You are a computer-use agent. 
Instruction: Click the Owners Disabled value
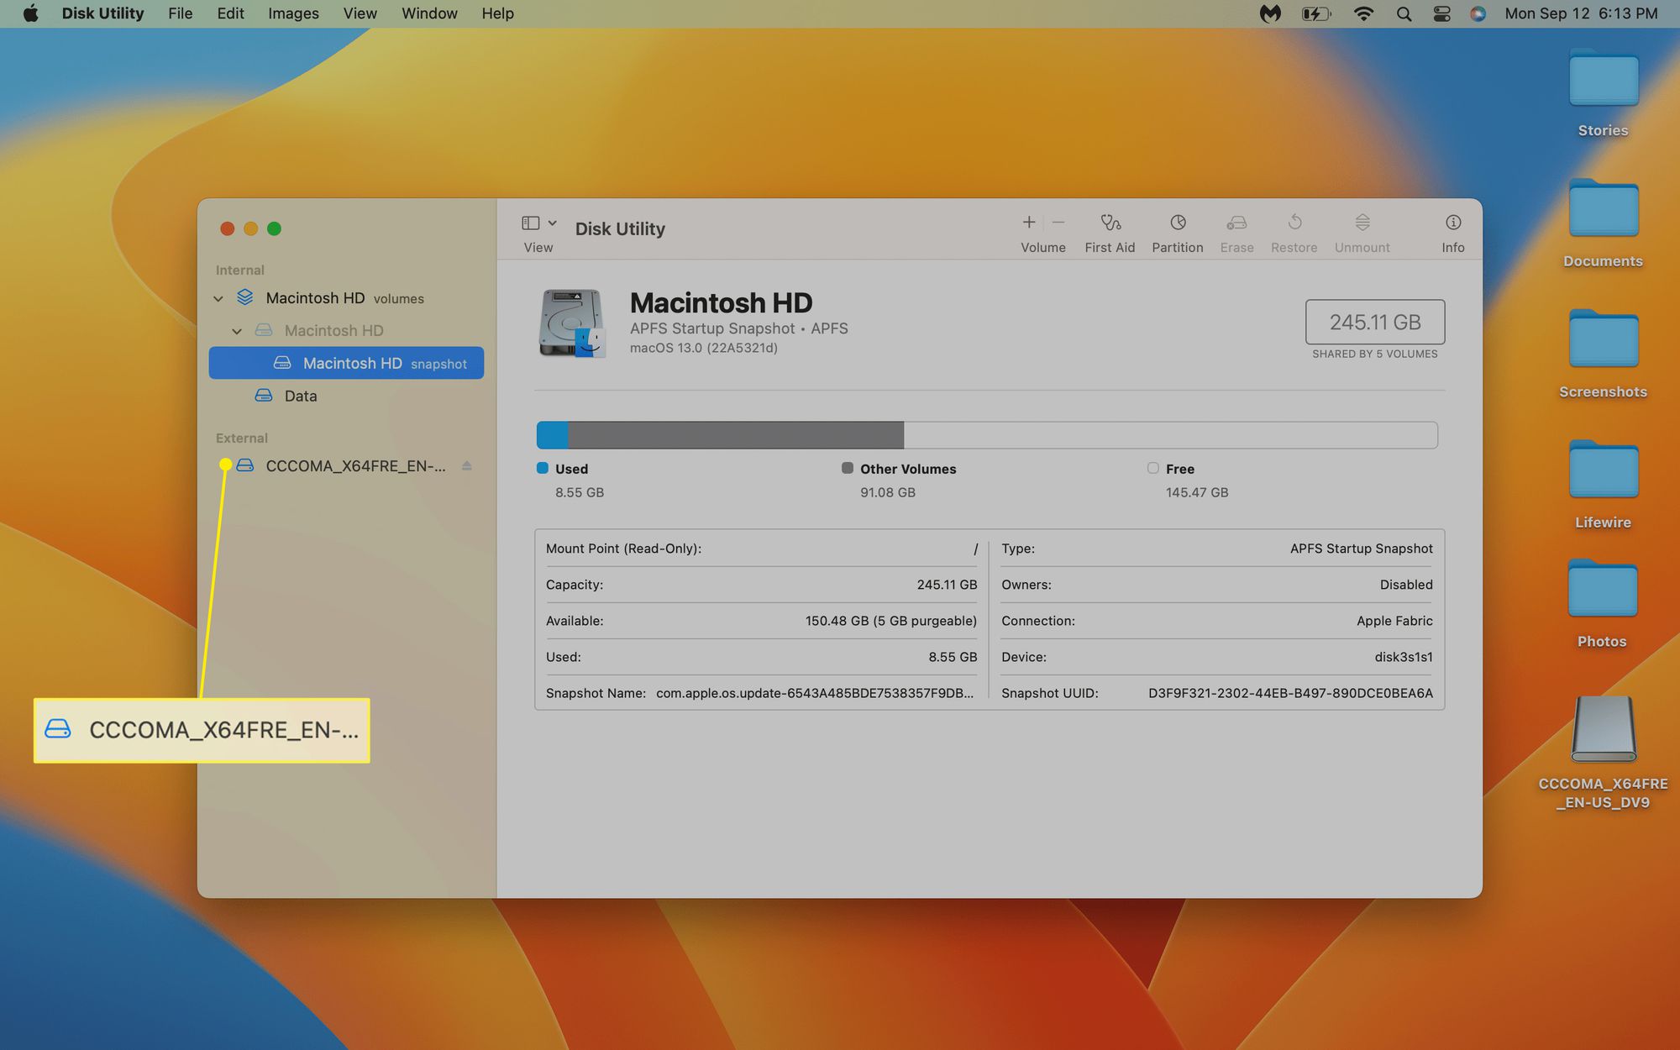coord(1406,585)
